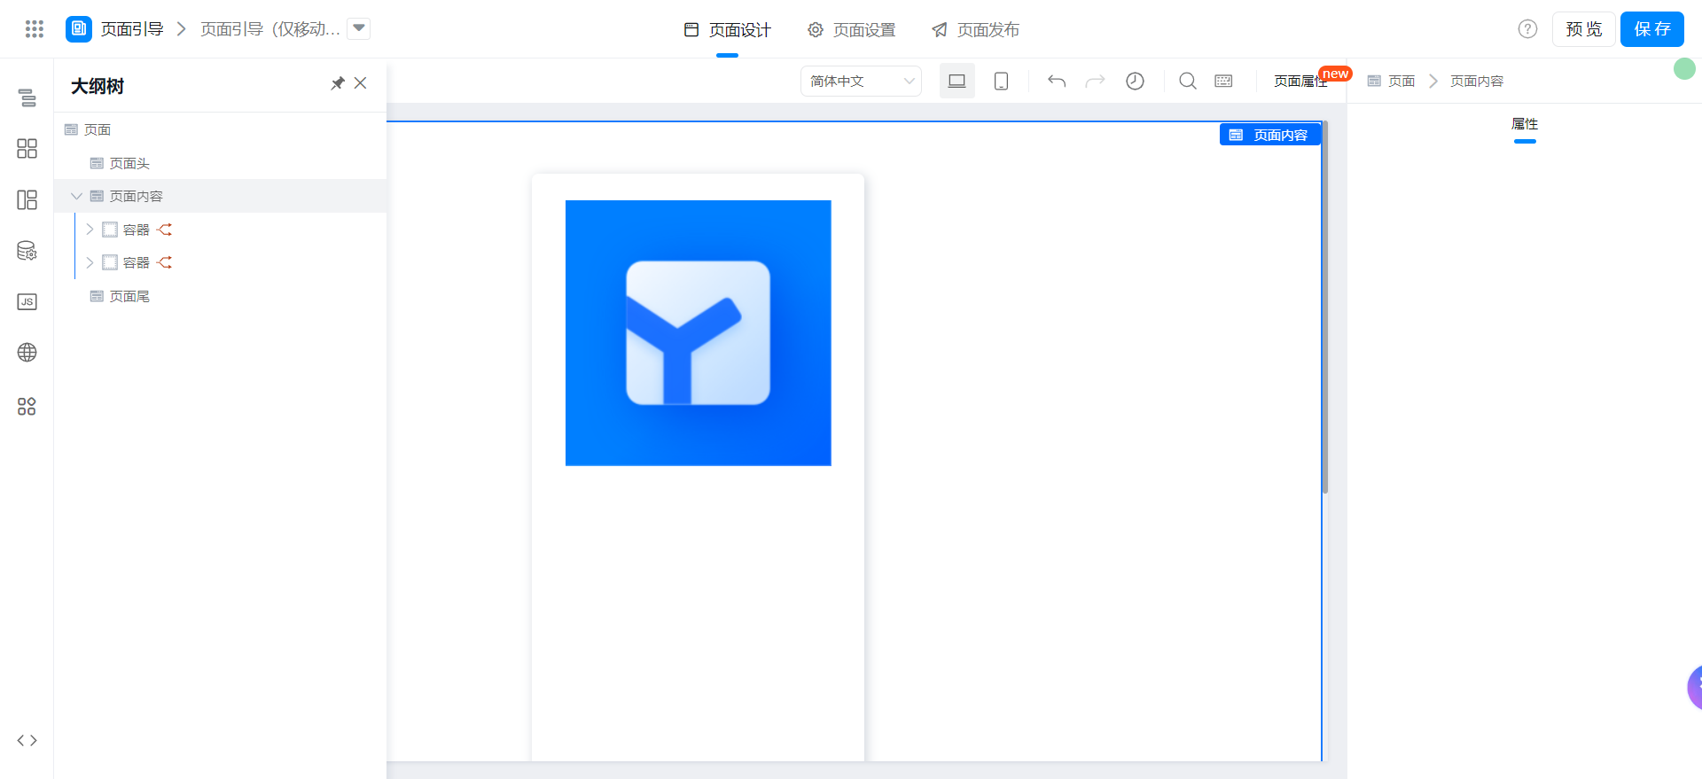Screen dimensions: 1702x779
Task: Open the source code view icon
Action: click(27, 740)
